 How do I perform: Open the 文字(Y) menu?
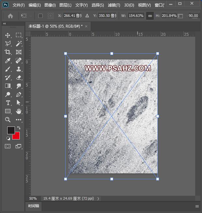82,5
